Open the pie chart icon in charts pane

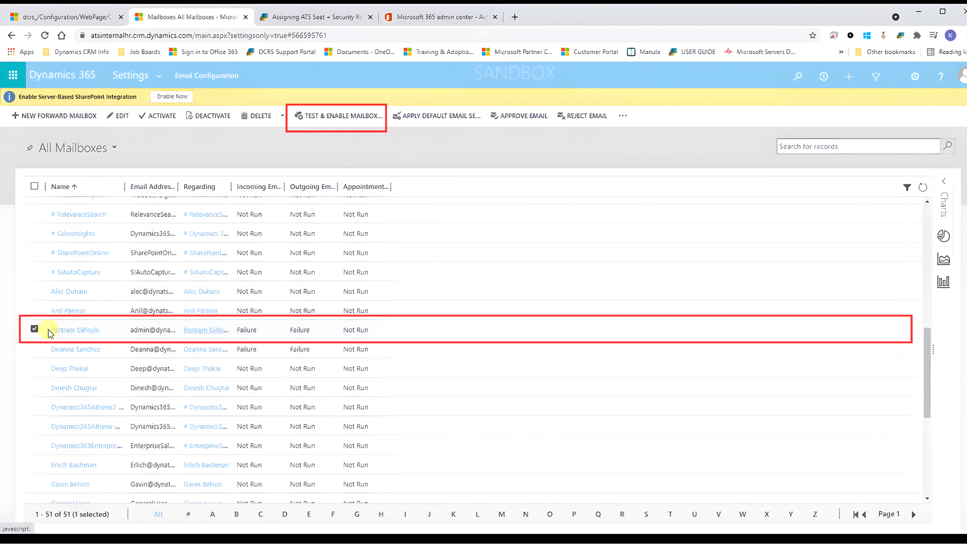(943, 236)
